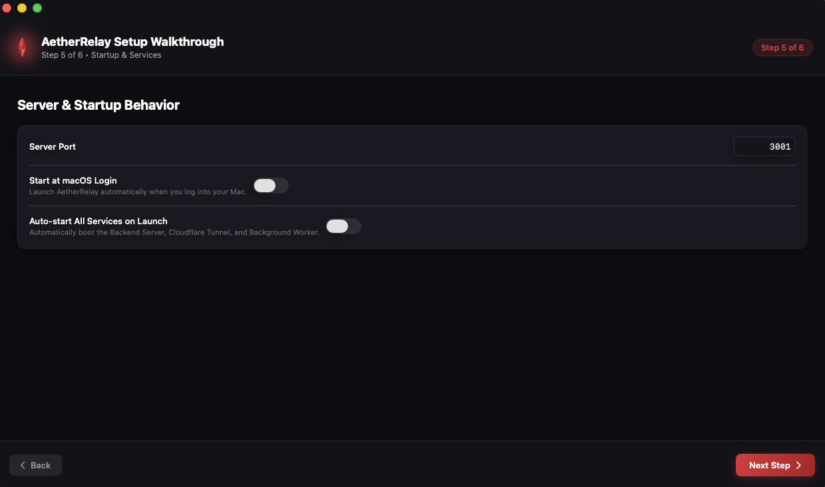The width and height of the screenshot is (825, 487).
Task: Click the Startup & Services subtitle text
Action: pos(126,55)
